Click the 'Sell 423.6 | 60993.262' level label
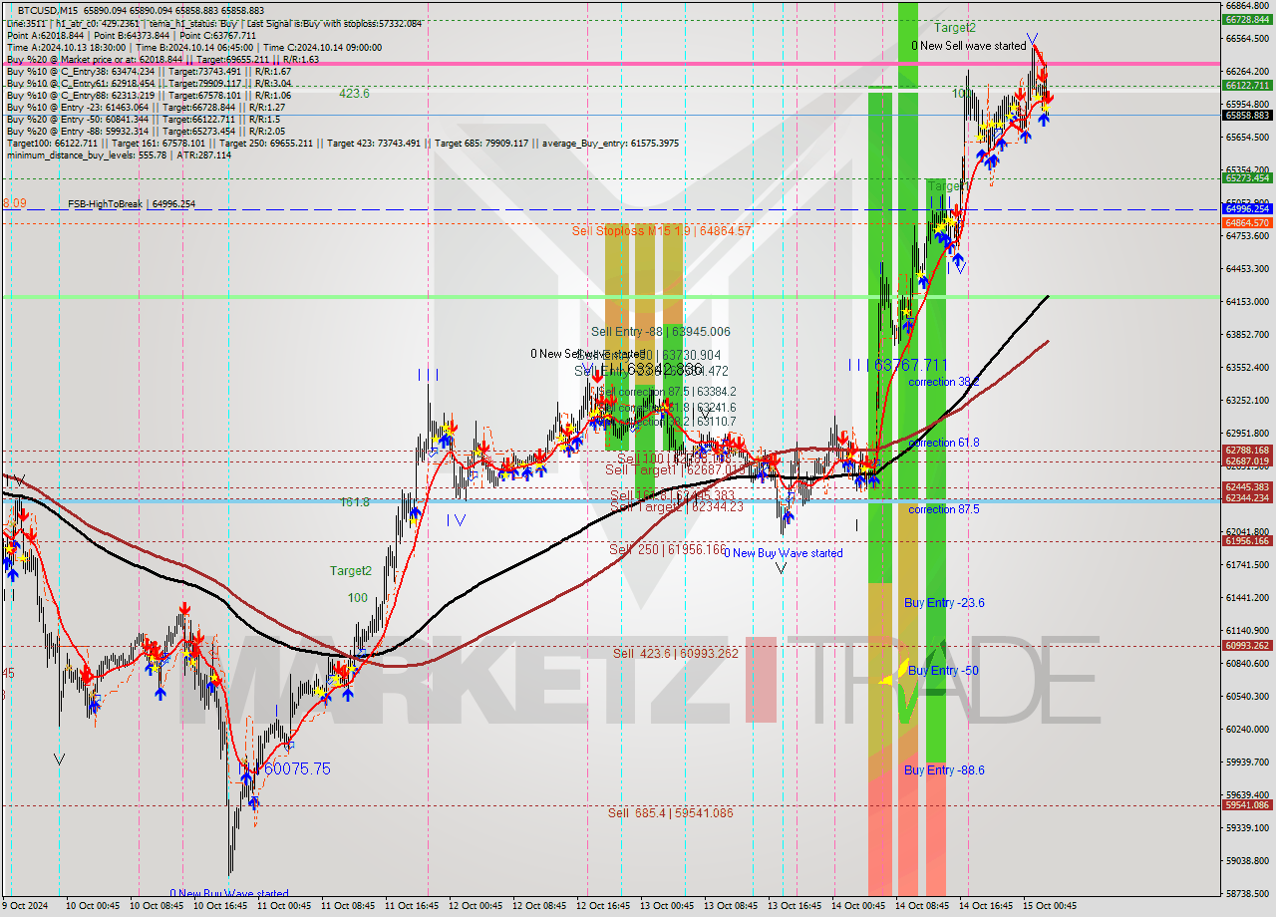This screenshot has height=917, width=1276. click(x=676, y=654)
